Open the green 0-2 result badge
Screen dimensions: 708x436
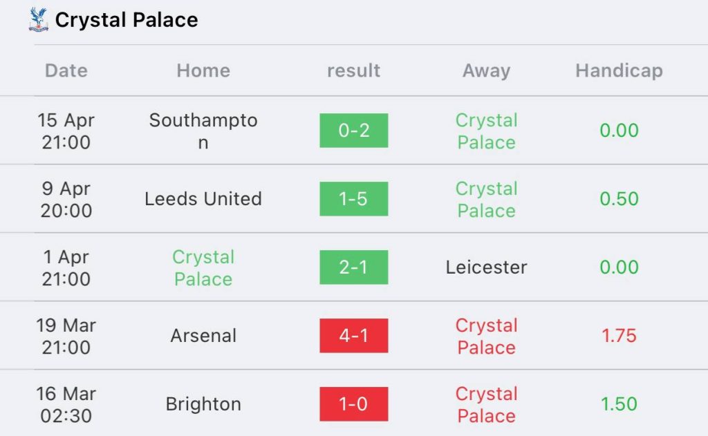point(354,131)
